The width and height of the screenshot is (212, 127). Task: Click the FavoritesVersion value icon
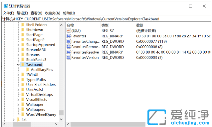(x=69, y=58)
